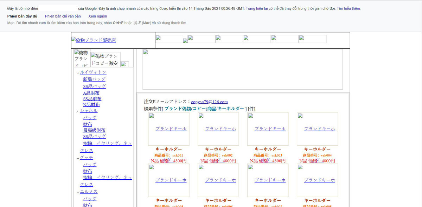Click the broken image icon in ysk001 thumbnail
The height and width of the screenshot is (207, 422).
(x=152, y=116)
